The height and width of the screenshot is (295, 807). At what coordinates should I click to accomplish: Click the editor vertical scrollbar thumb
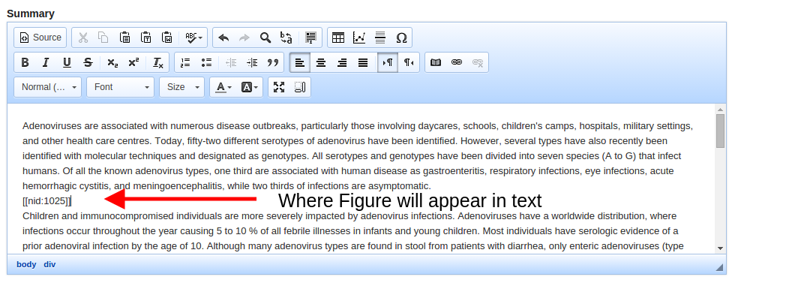(721, 131)
